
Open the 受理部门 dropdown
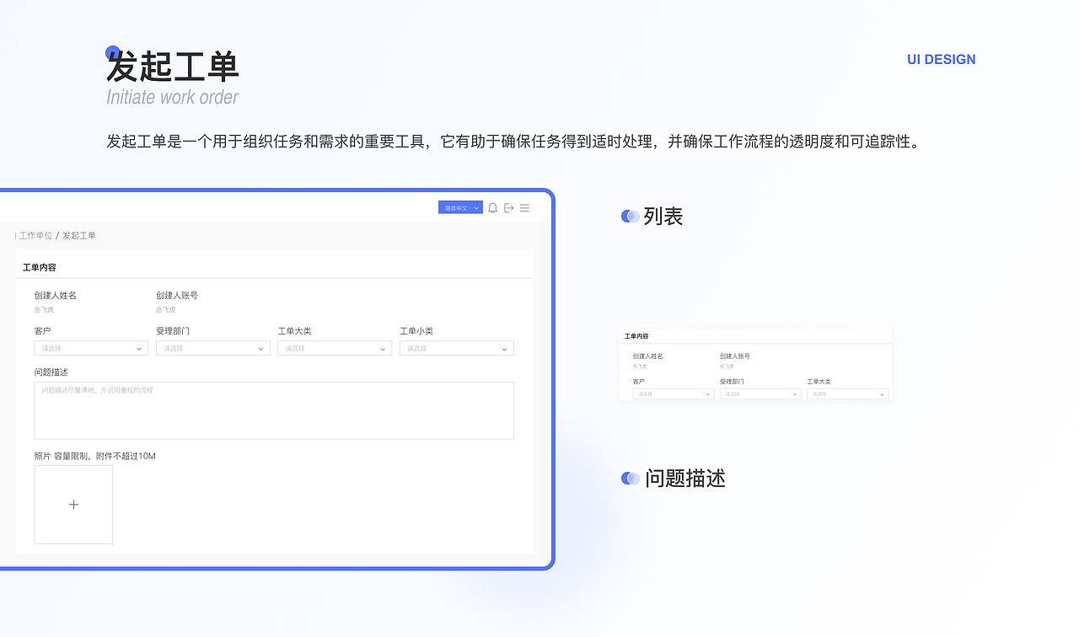[212, 347]
